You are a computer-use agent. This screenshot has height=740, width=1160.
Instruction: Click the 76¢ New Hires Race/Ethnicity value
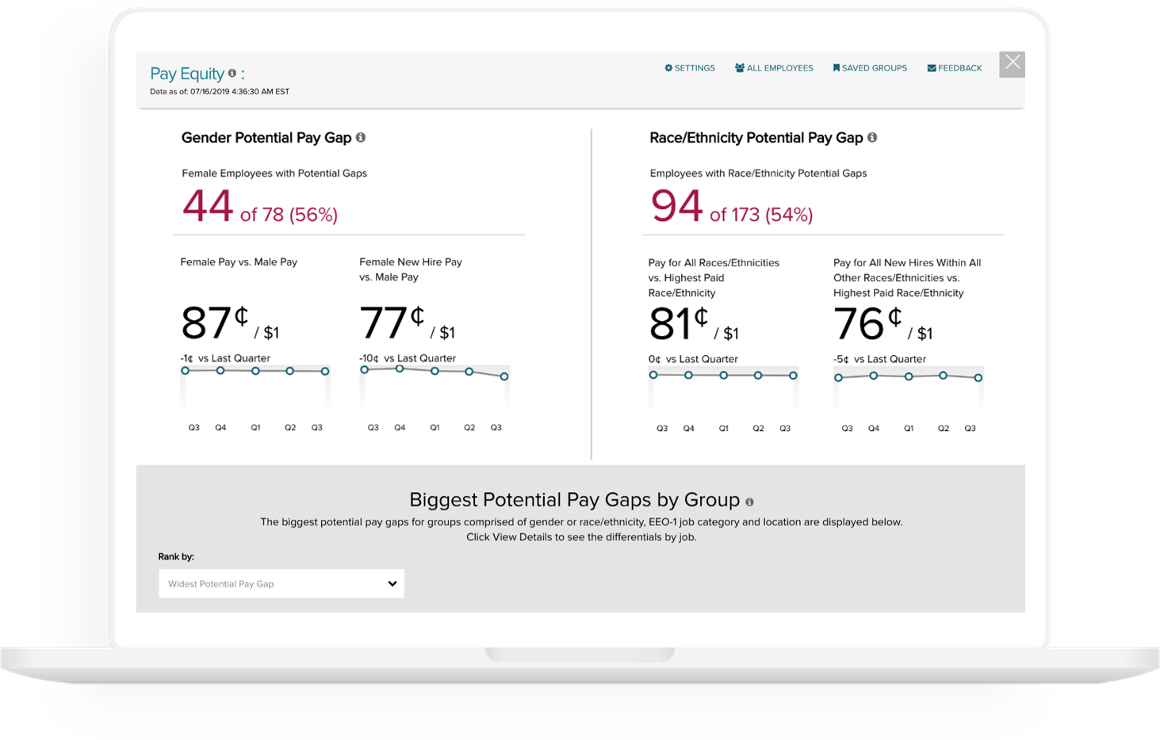pyautogui.click(x=883, y=324)
